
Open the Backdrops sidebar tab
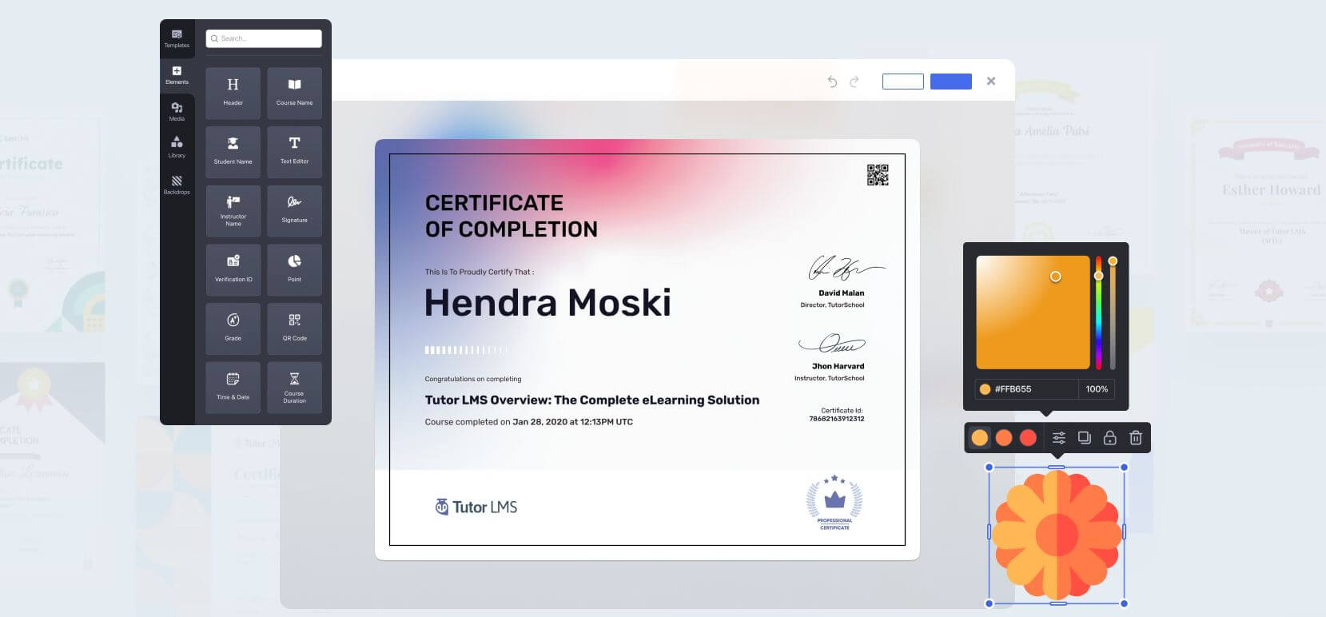tap(177, 185)
